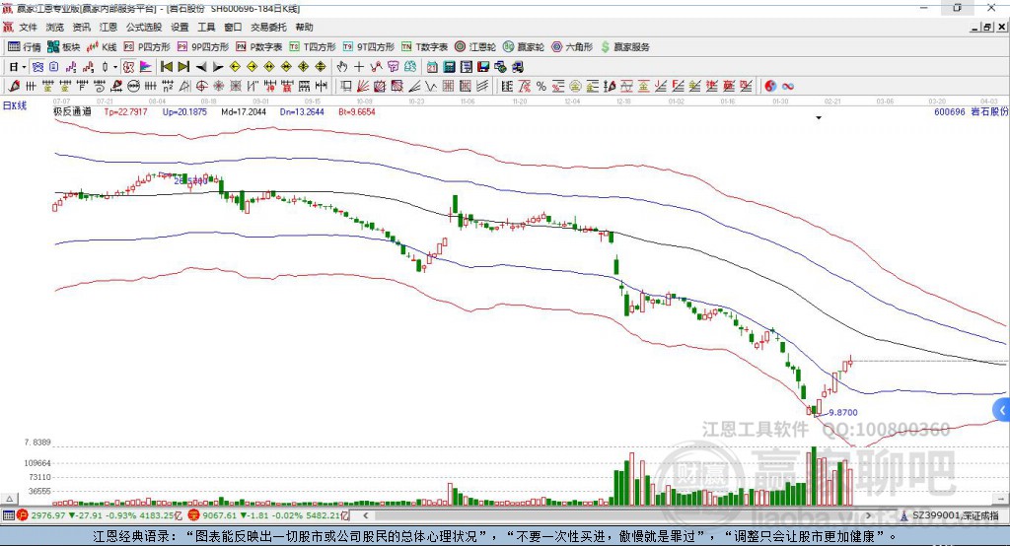Screen dimensions: 1010x546
Task: Click the 沪 index status icon
Action: click(x=23, y=515)
